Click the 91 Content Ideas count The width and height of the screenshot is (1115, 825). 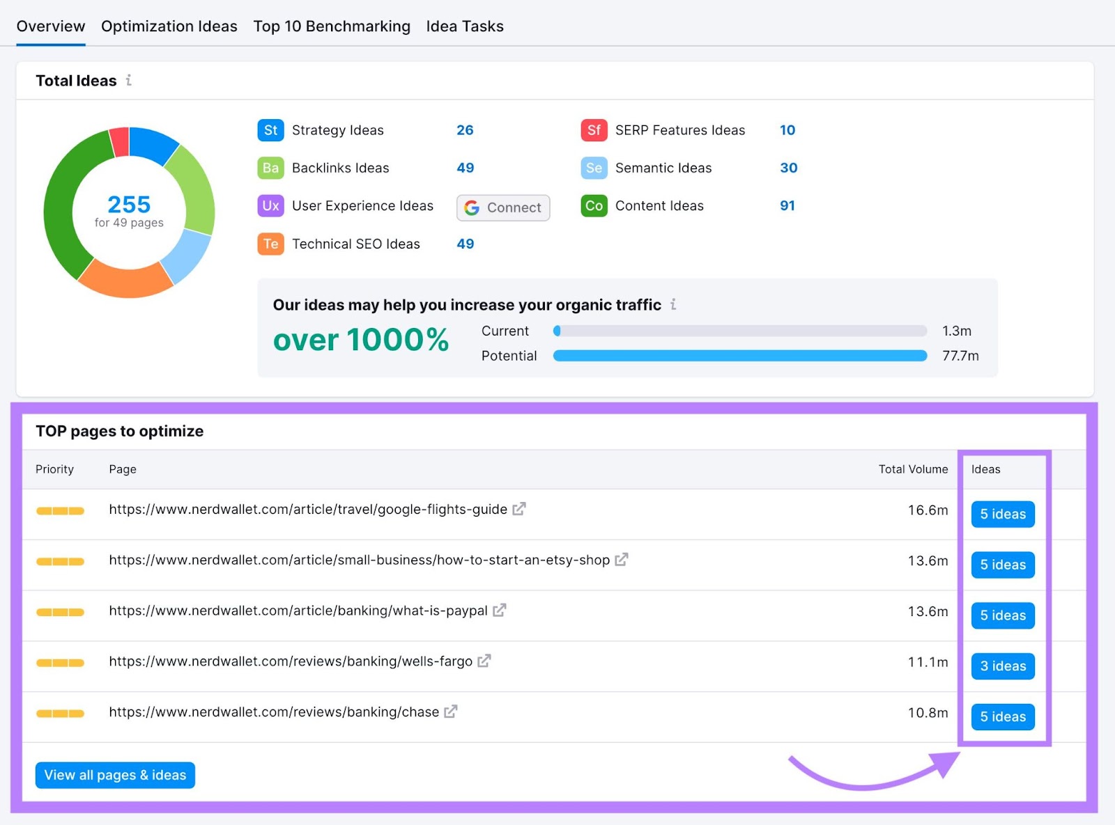click(x=787, y=206)
